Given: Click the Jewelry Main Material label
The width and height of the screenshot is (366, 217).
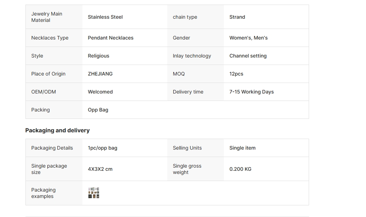Looking at the screenshot, I should [47, 17].
